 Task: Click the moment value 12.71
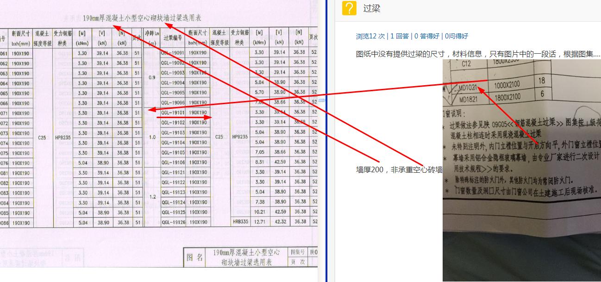tap(259, 222)
